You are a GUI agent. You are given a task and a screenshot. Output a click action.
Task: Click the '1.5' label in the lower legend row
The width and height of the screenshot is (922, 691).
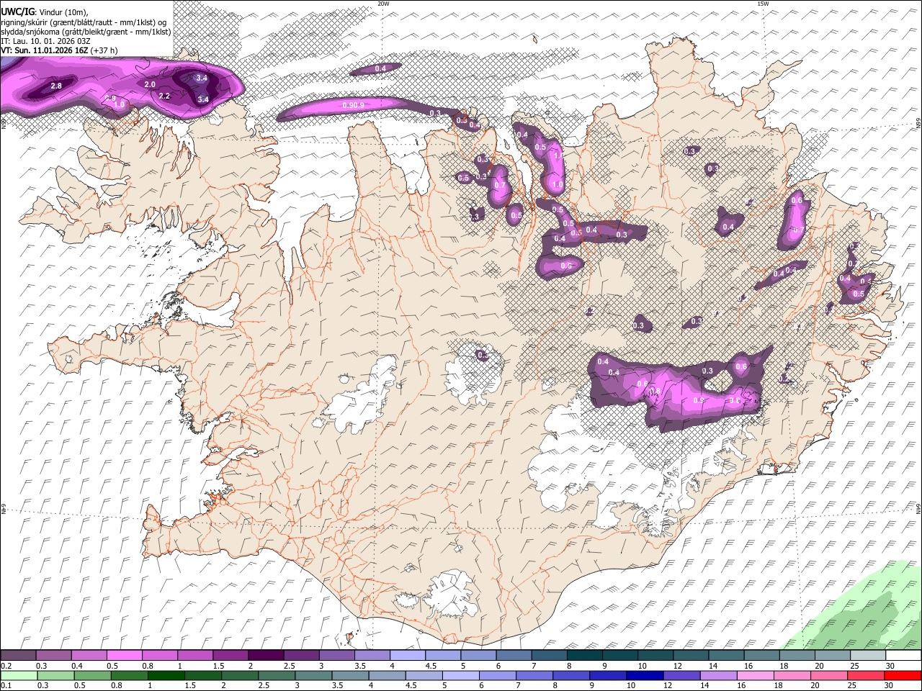click(191, 685)
